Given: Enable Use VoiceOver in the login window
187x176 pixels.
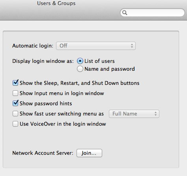Looking at the screenshot, I should click(x=15, y=124).
